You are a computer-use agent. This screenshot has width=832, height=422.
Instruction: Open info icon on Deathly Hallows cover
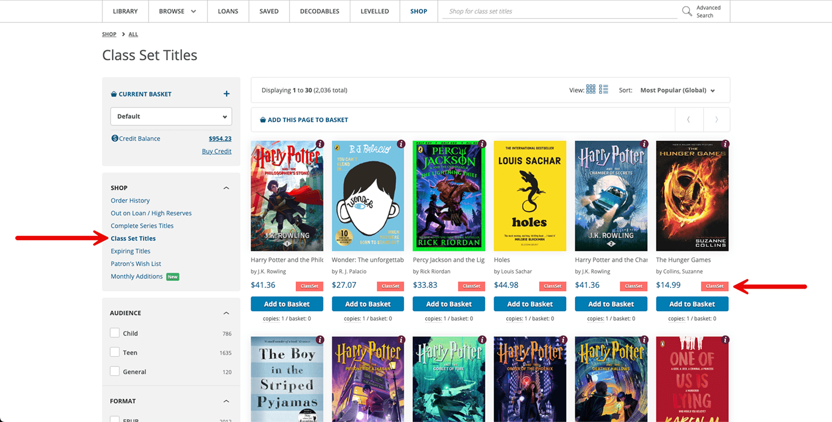644,340
